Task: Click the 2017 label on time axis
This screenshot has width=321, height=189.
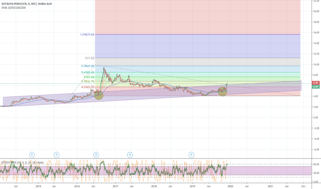Action: pyautogui.click(x=115, y=186)
